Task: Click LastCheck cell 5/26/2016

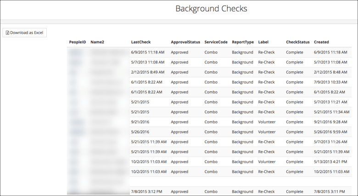Action: click(140, 132)
